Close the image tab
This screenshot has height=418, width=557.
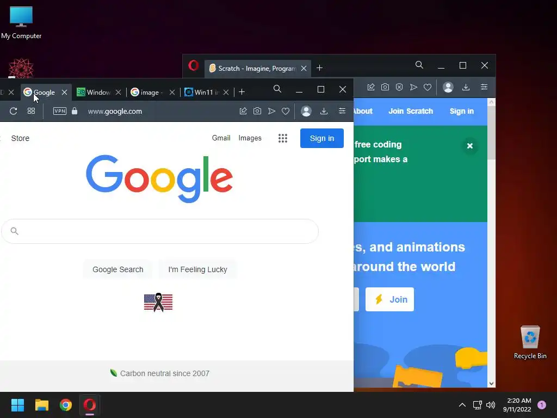pyautogui.click(x=172, y=93)
